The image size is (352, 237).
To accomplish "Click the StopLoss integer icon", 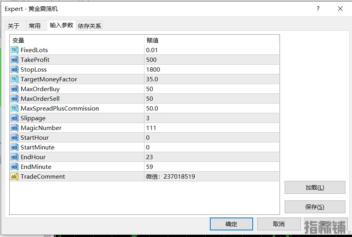I will coord(14,69).
